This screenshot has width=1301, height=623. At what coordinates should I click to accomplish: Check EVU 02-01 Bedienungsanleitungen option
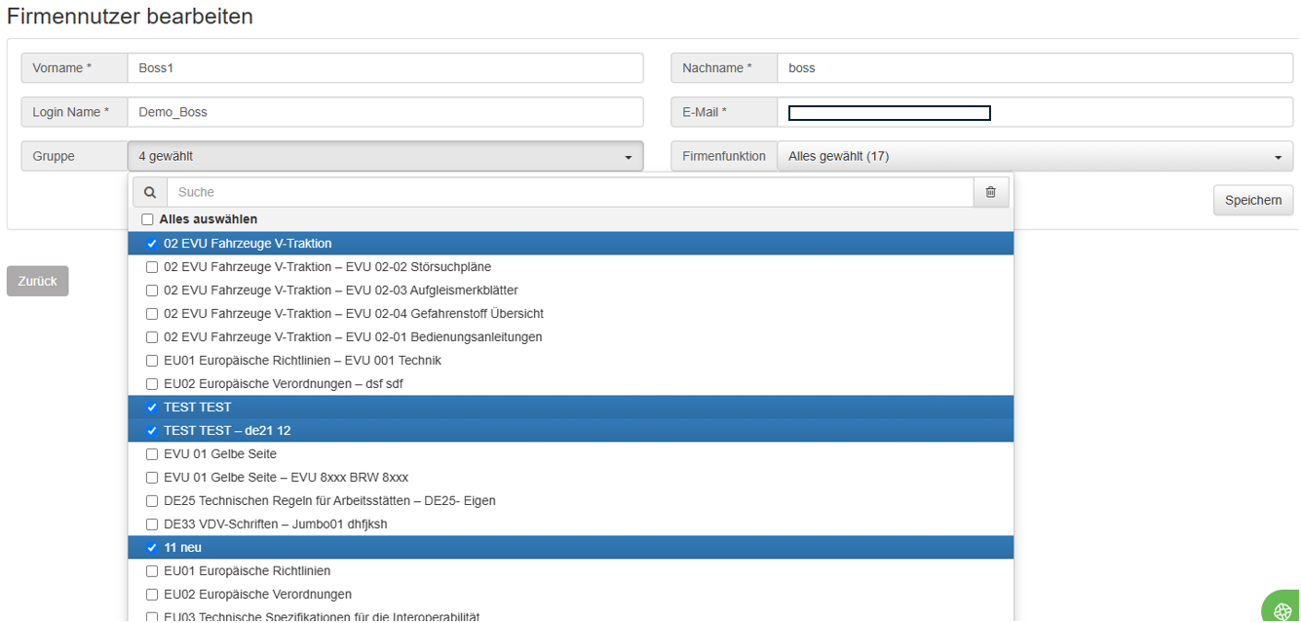click(151, 336)
